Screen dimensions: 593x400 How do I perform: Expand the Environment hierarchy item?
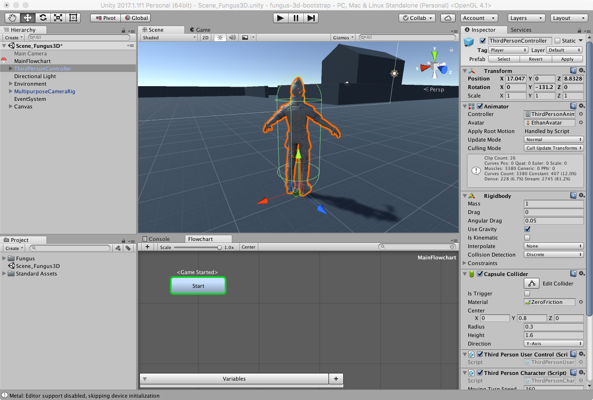coord(11,84)
